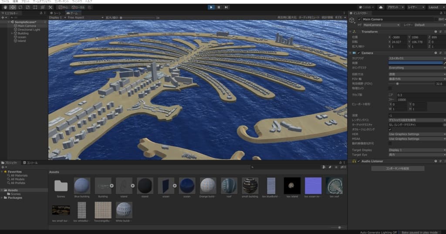Pick the background color with the eyedropper icon

pyautogui.click(x=444, y=63)
